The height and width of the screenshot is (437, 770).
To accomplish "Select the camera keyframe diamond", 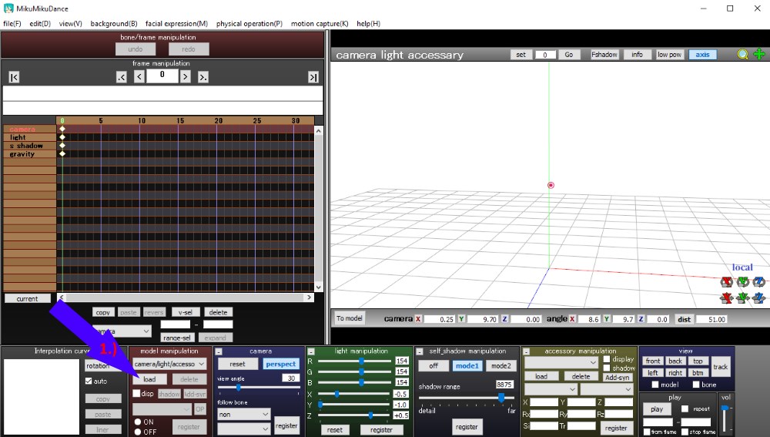I will pos(62,129).
